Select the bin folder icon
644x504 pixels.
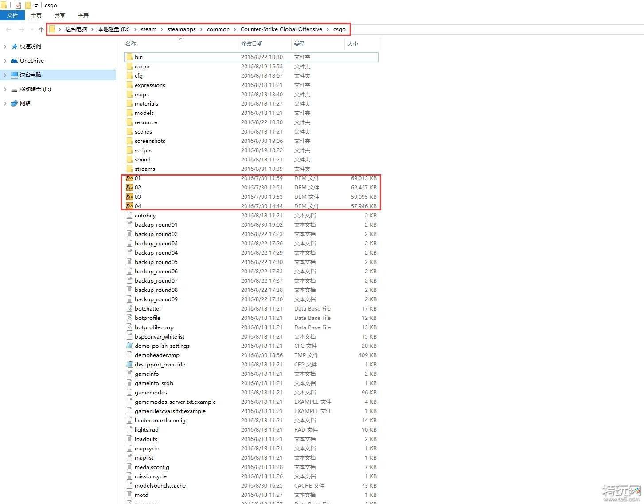coord(129,57)
